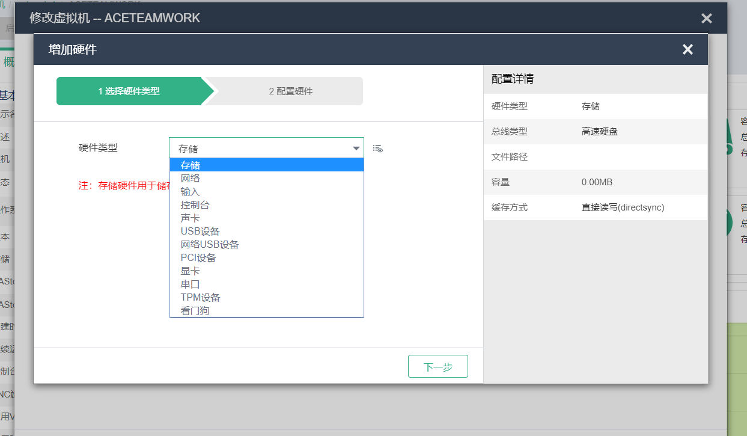
Task: Select 网络 in the hardware type list
Action: tap(267, 178)
